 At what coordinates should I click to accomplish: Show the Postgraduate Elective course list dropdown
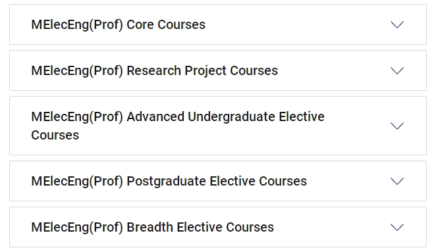tap(218, 181)
